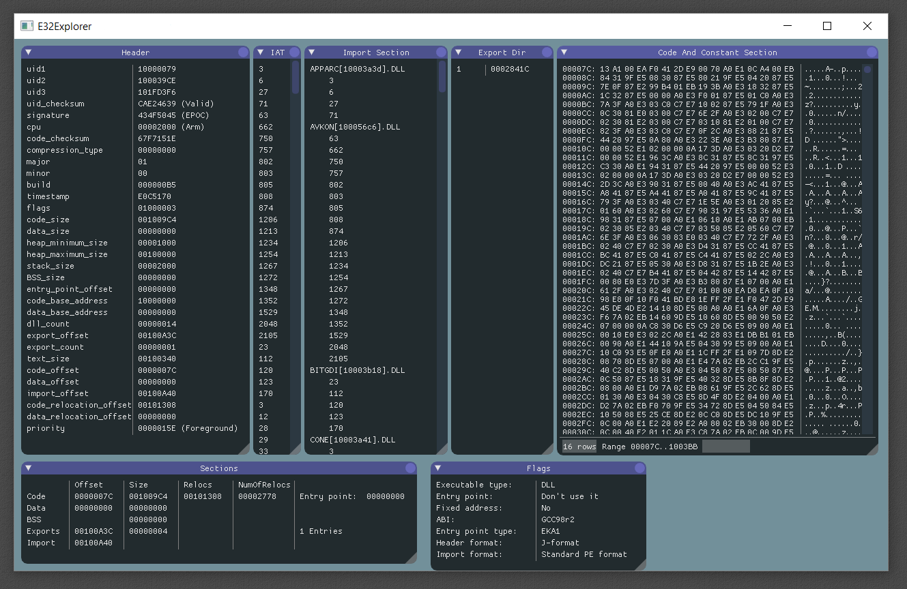The height and width of the screenshot is (589, 907).
Task: Click the IAT panel scrollbar thumb
Action: coord(296,77)
